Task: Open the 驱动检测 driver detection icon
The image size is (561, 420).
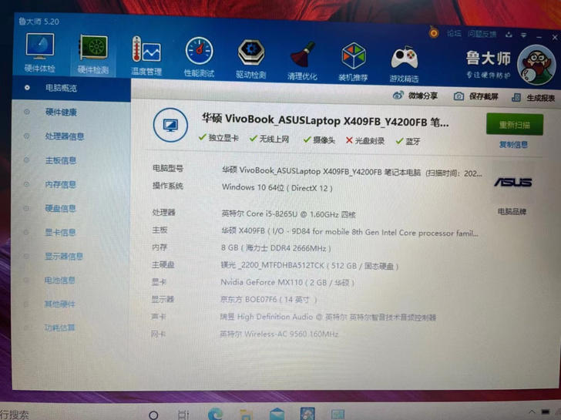Action: [250, 59]
